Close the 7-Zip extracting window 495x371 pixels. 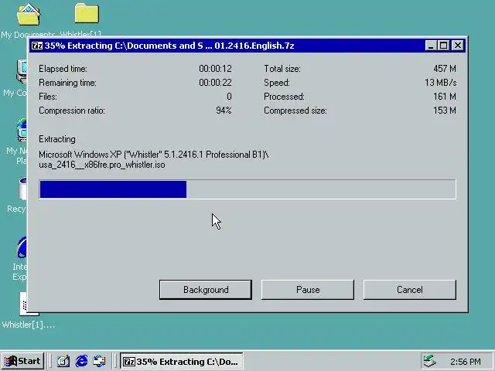coord(458,46)
